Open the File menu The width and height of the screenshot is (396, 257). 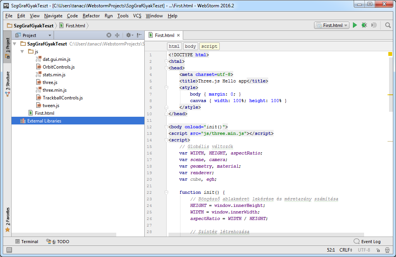(9, 16)
